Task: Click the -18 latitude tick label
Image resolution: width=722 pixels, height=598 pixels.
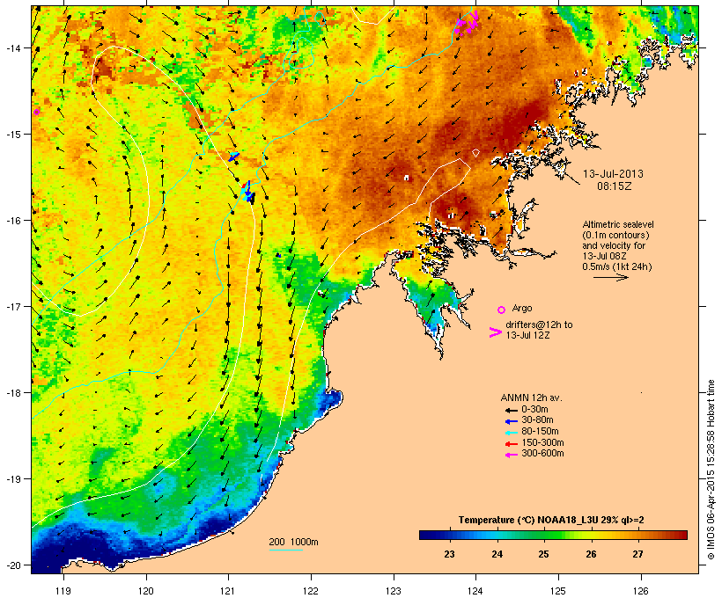Action: 12,393
